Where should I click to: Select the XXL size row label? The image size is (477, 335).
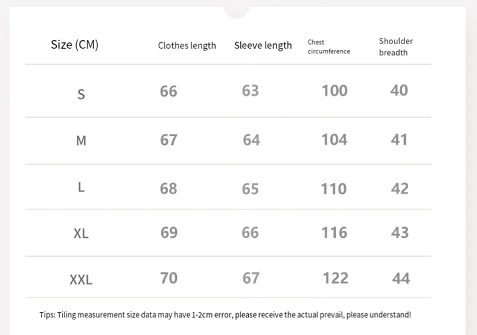pos(81,280)
